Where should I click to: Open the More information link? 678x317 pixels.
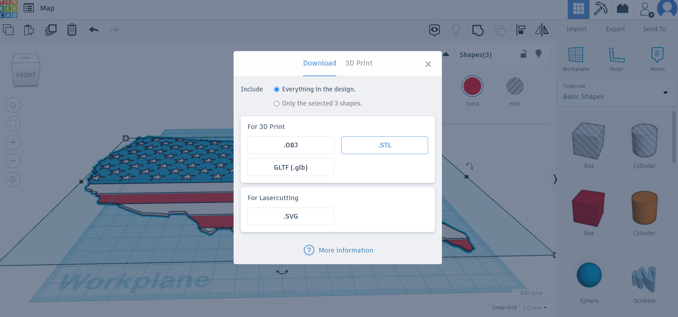[338, 250]
